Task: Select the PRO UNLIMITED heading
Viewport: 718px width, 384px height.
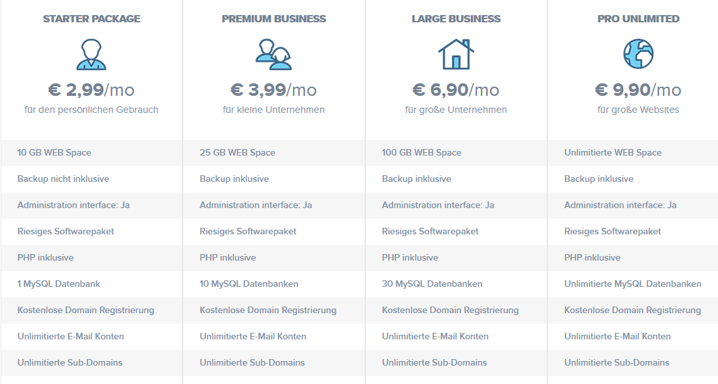Action: tap(639, 19)
